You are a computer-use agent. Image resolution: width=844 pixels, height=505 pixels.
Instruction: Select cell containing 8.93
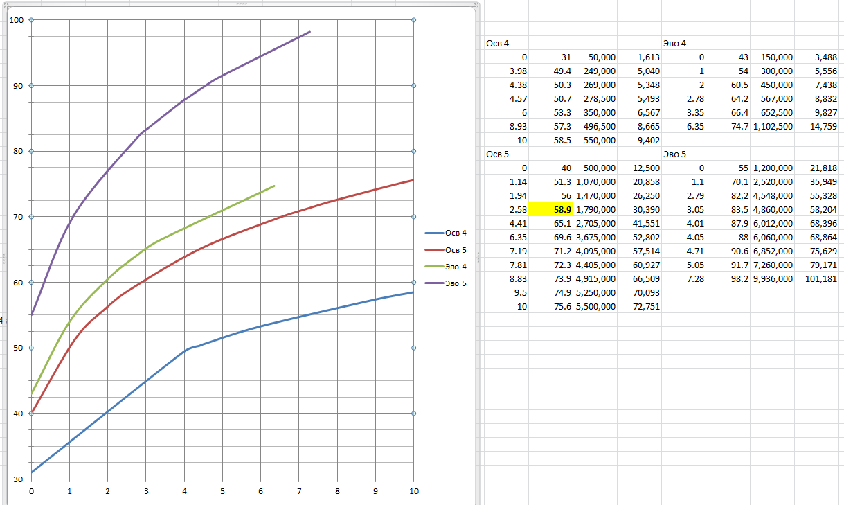507,126
